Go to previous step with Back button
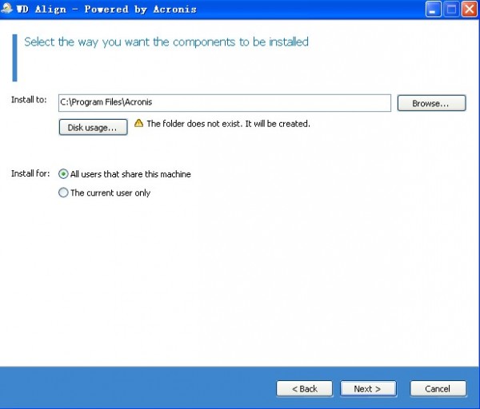The height and width of the screenshot is (409, 480). (304, 389)
